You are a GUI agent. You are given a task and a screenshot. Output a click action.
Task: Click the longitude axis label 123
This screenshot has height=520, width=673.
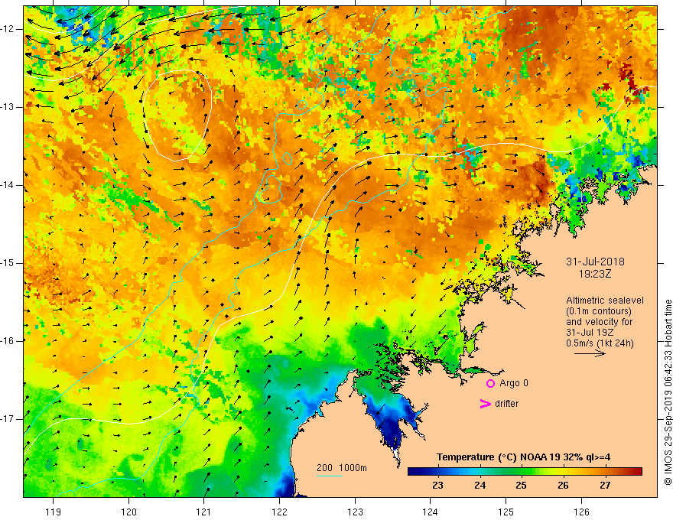(x=355, y=512)
